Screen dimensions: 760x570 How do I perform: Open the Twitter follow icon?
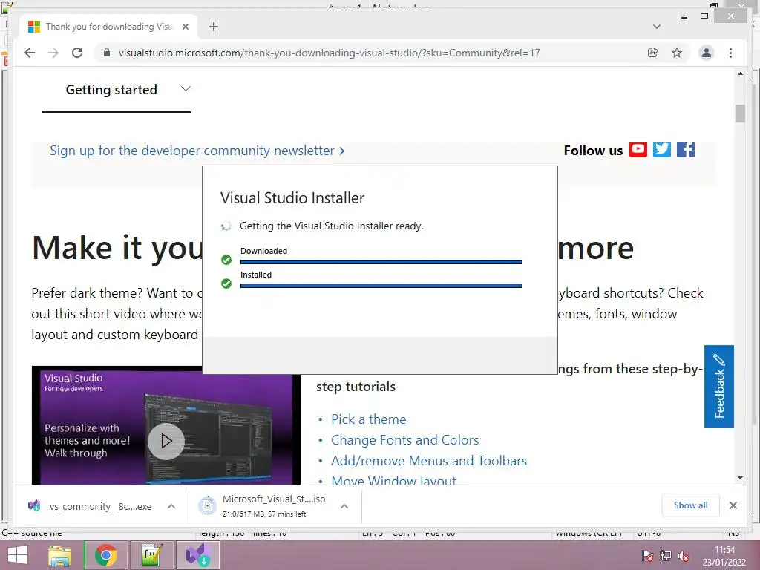(x=661, y=150)
